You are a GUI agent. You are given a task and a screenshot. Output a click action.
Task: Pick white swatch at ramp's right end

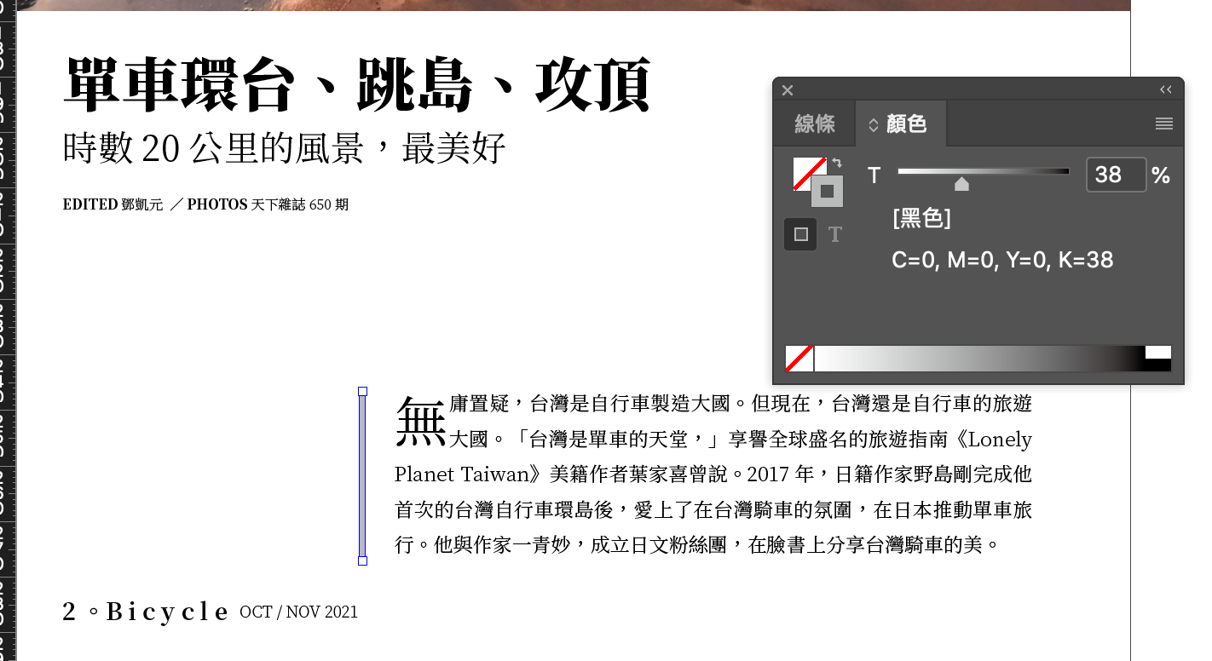[1158, 352]
